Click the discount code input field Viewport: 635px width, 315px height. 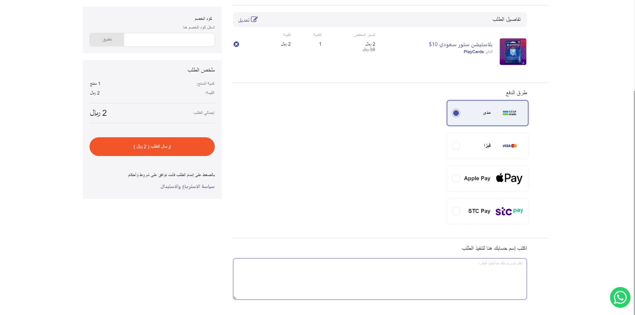pos(169,39)
